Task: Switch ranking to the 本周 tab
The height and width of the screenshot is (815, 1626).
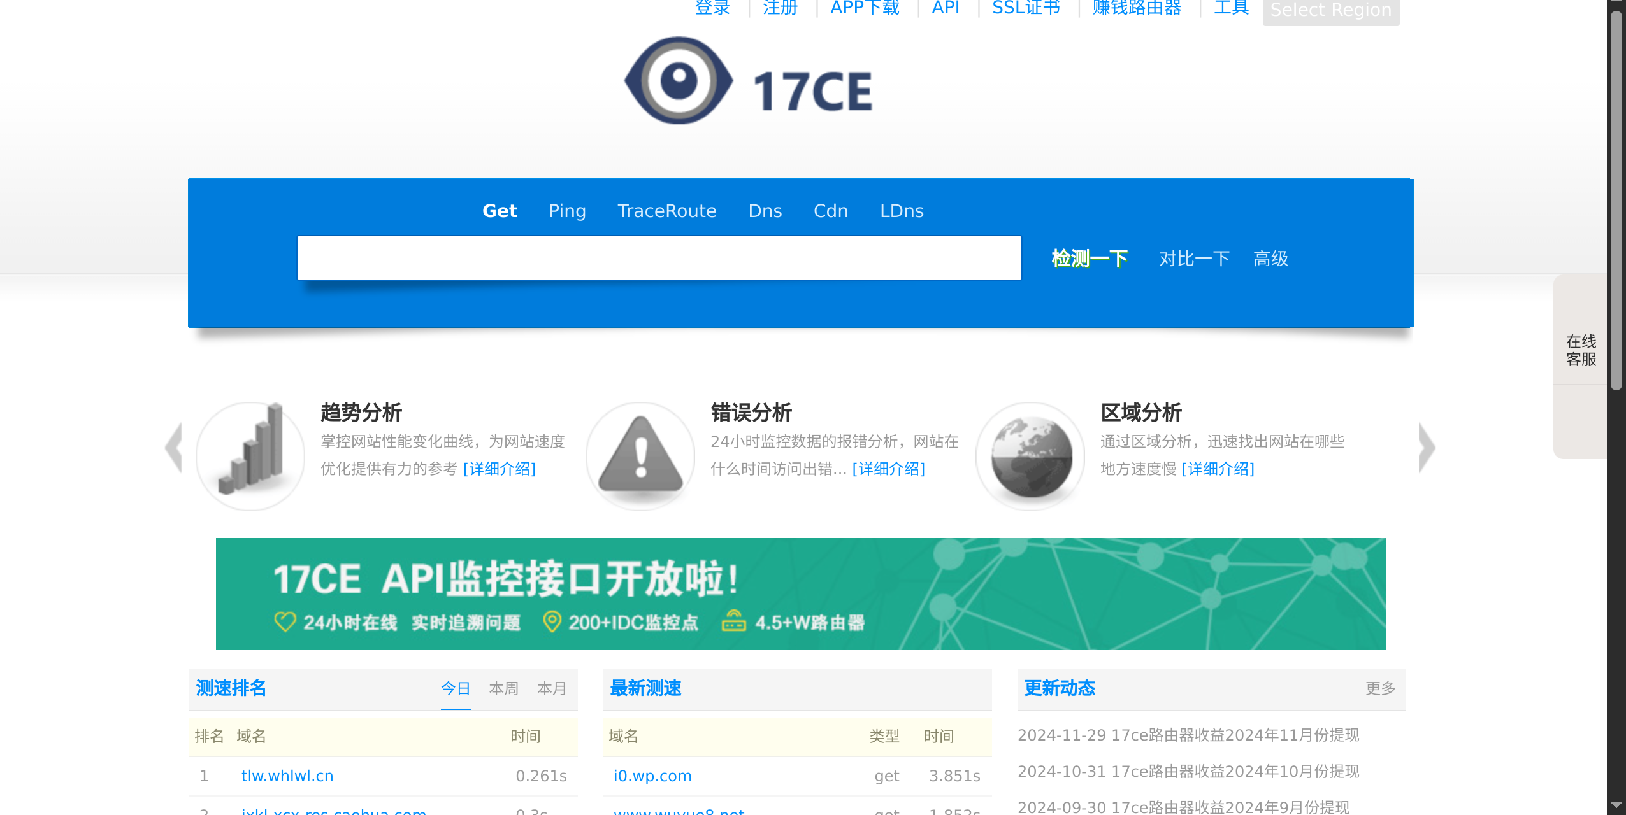Action: (x=503, y=688)
